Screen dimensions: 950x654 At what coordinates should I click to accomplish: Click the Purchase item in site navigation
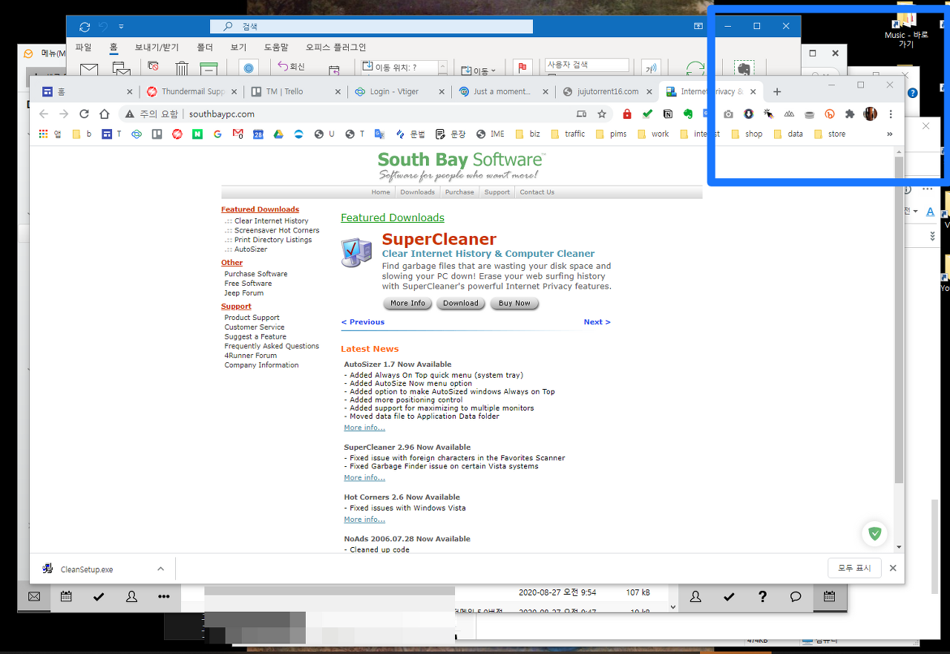coord(459,192)
